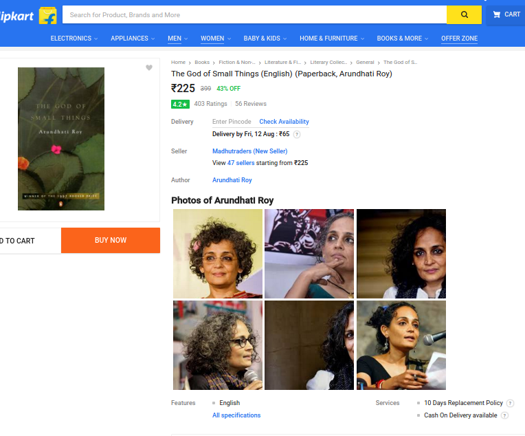
Task: Add book to wishlist with heart icon
Action: (149, 67)
